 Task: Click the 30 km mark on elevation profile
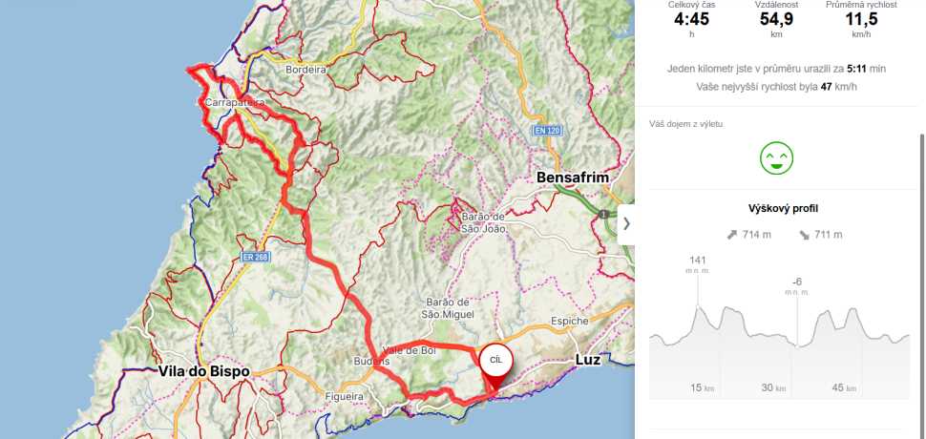pos(773,387)
